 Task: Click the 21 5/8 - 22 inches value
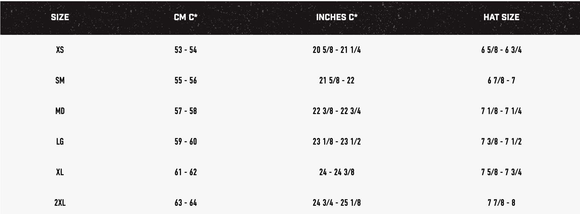336,80
